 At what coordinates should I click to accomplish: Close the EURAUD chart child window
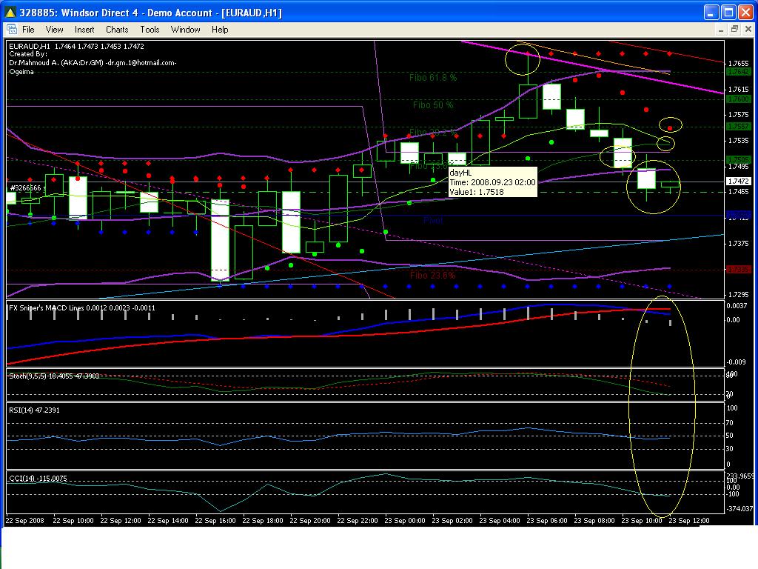748,30
